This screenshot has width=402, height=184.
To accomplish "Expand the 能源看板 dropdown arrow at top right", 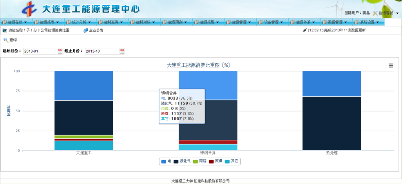I will (397, 13).
